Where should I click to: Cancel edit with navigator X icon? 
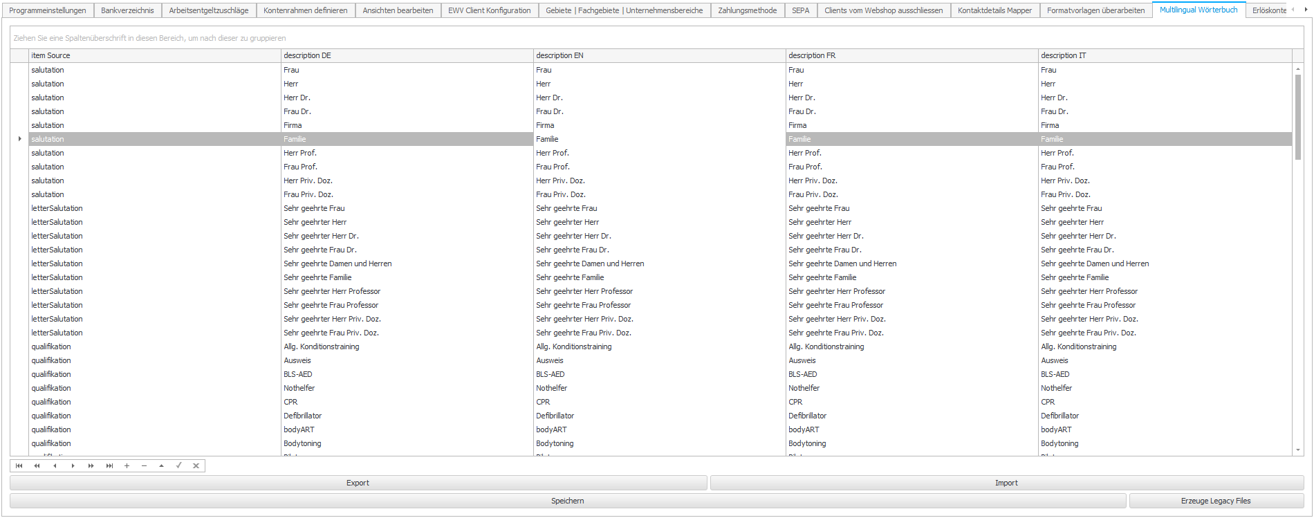[x=196, y=466]
